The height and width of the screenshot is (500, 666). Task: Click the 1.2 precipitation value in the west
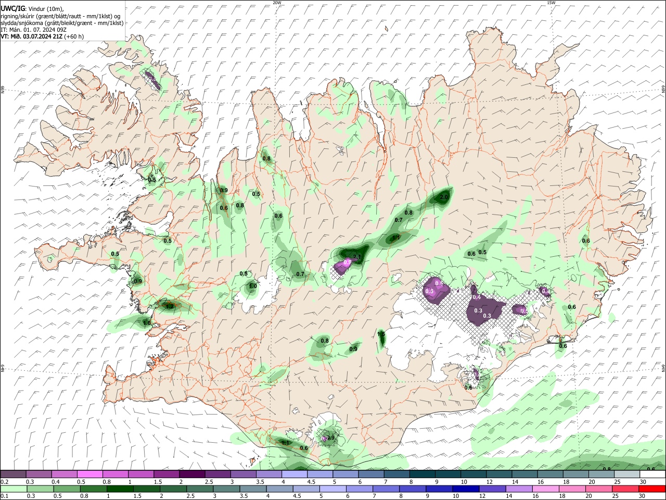pos(169,307)
